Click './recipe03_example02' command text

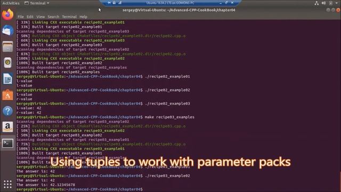tap(167, 175)
